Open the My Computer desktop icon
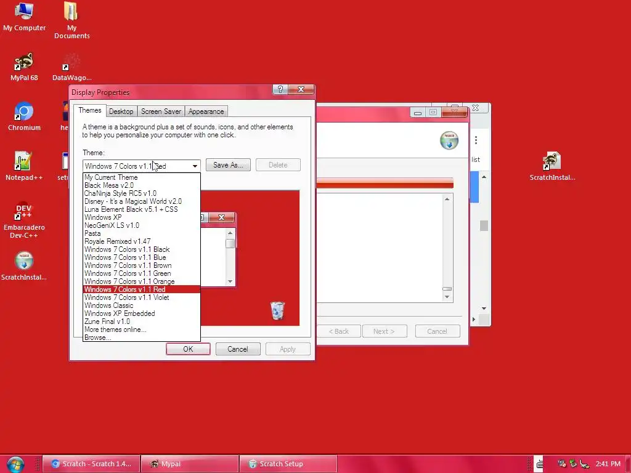 [24, 17]
